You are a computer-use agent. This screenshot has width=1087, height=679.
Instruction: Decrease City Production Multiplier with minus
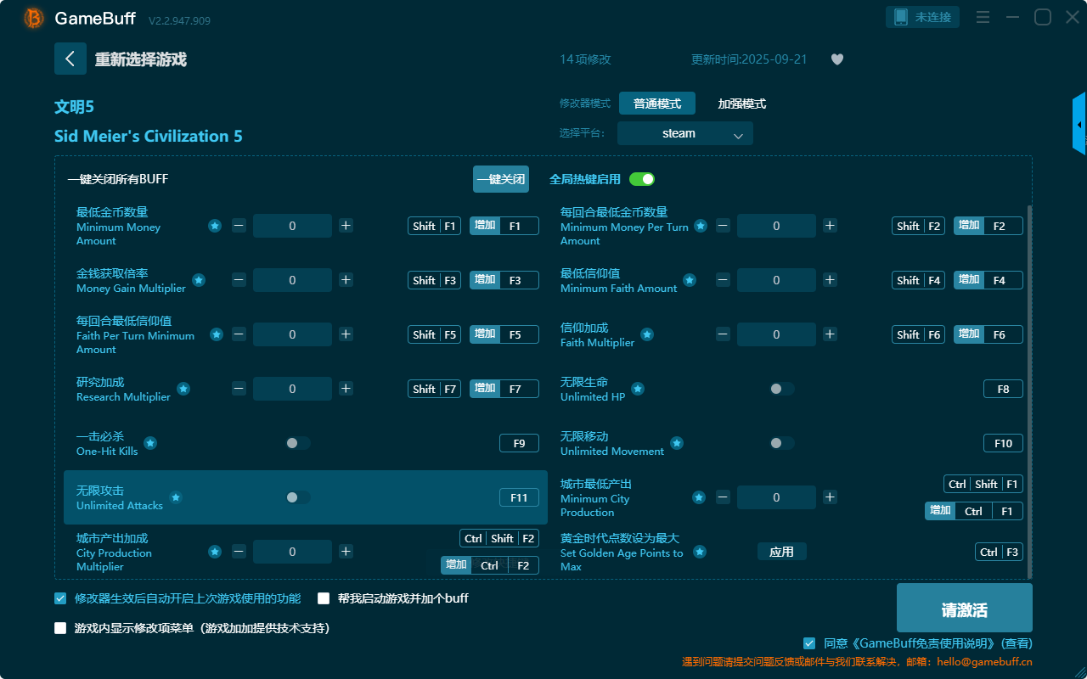239,552
